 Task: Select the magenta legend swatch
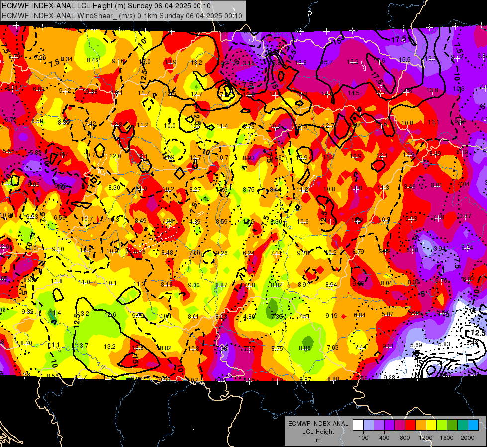click(400, 425)
